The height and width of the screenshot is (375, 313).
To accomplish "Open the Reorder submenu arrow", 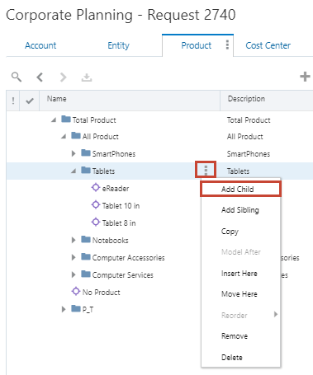I will click(276, 314).
